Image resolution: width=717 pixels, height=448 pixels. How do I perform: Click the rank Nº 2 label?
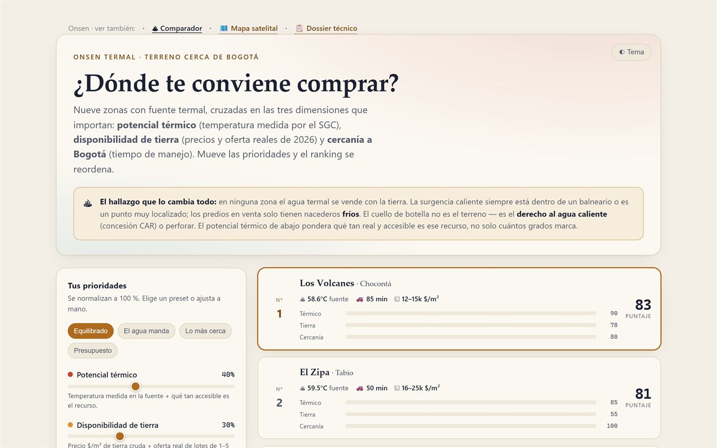click(x=279, y=398)
